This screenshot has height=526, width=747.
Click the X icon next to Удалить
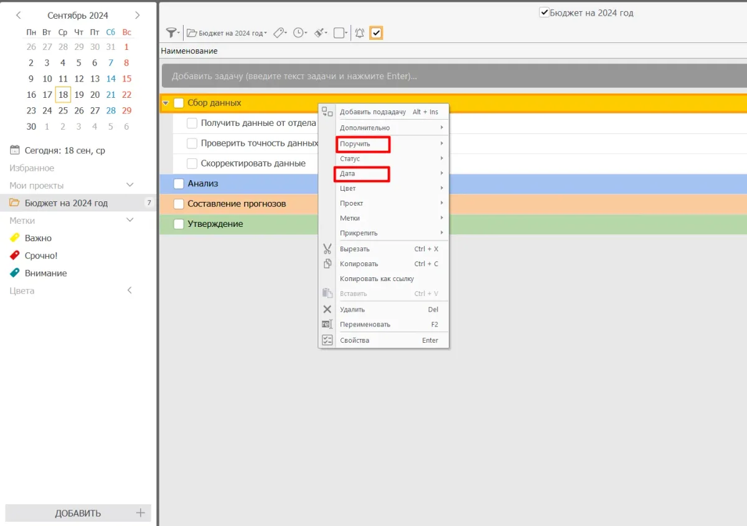(327, 310)
